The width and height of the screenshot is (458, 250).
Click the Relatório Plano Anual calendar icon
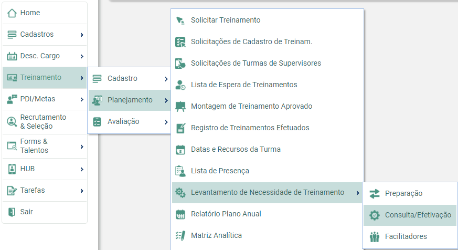pos(180,214)
